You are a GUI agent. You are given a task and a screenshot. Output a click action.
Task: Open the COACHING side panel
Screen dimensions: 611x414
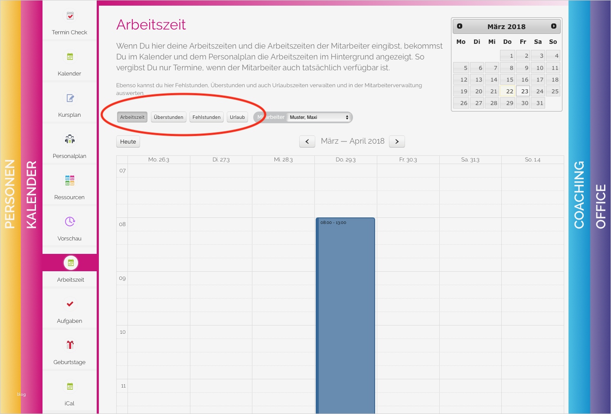(x=579, y=207)
